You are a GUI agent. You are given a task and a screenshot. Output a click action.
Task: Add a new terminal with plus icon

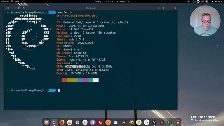pyautogui.click(x=14, y=8)
